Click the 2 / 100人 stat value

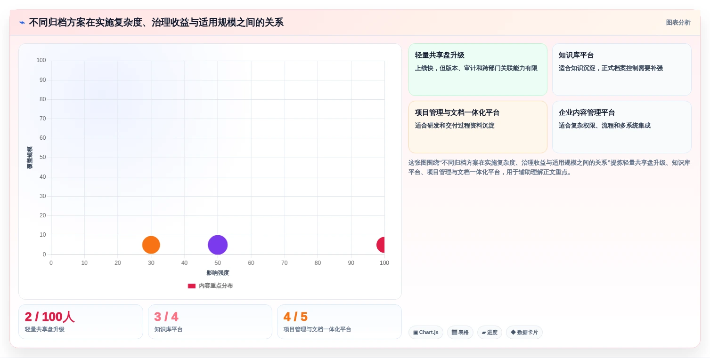click(49, 317)
